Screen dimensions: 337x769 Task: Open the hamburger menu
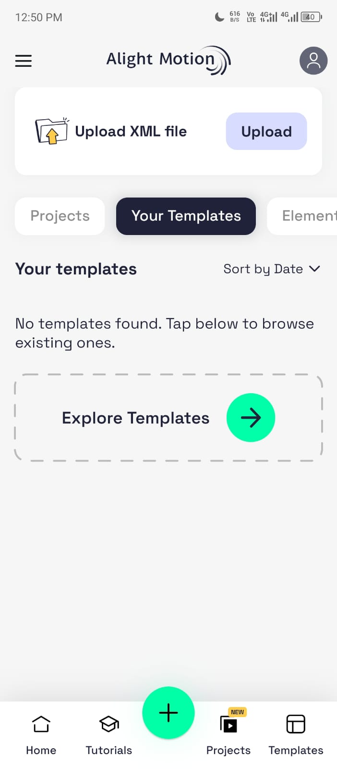pos(24,61)
